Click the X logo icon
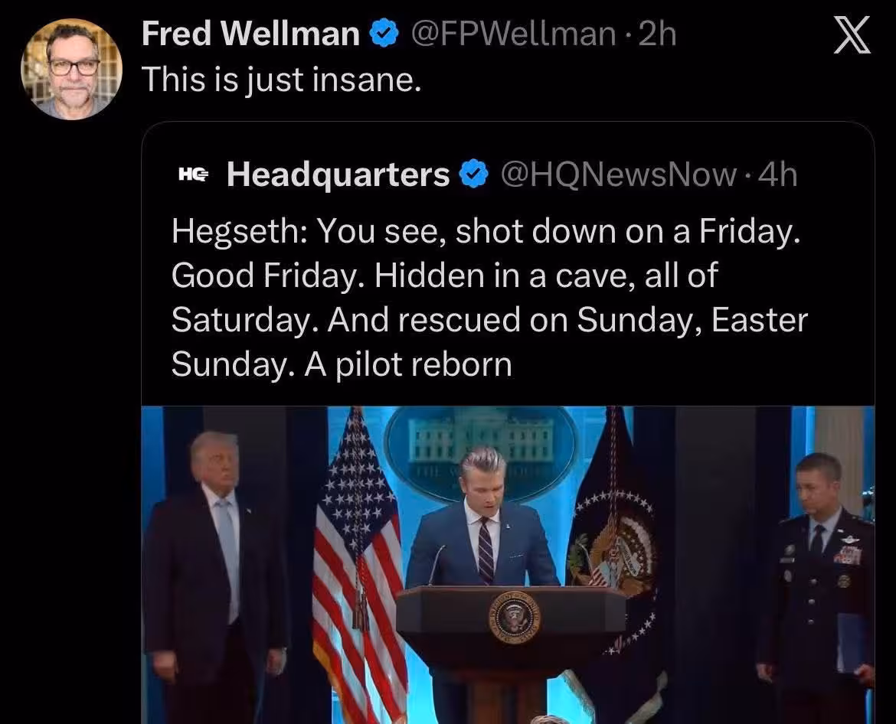This screenshot has width=896, height=724. [x=852, y=35]
